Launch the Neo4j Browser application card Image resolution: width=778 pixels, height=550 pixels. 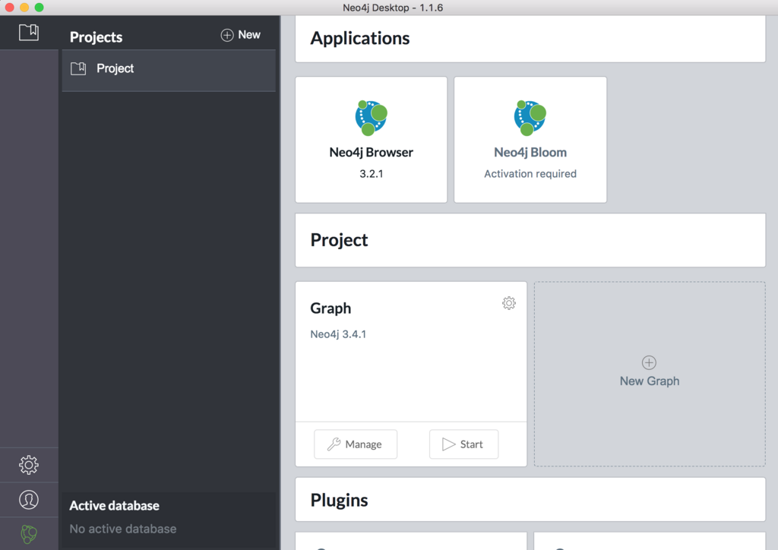point(371,139)
